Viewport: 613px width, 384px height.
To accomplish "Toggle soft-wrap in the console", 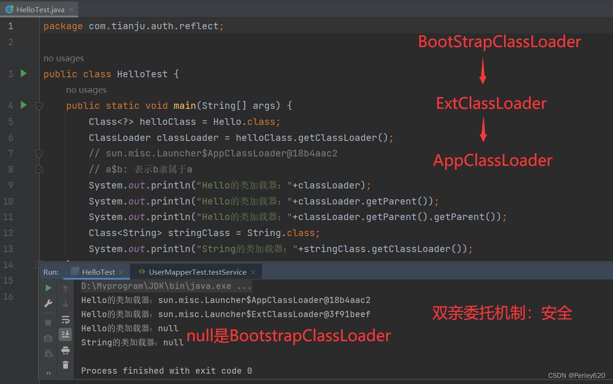I will point(66,319).
